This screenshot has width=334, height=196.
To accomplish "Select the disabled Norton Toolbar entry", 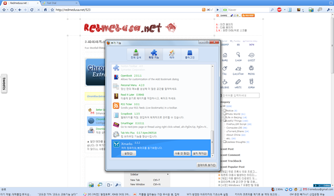I will tap(161, 68).
